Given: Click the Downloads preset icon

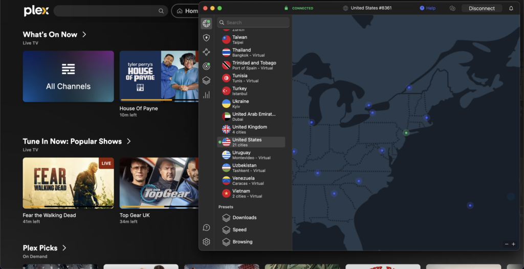Looking at the screenshot, I should [x=226, y=218].
